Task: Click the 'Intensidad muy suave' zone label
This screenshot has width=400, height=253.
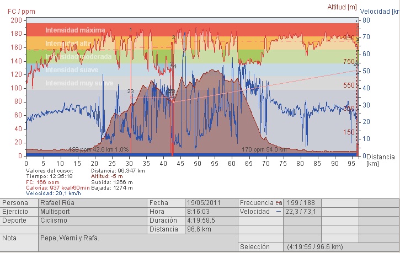Action: coord(79,83)
